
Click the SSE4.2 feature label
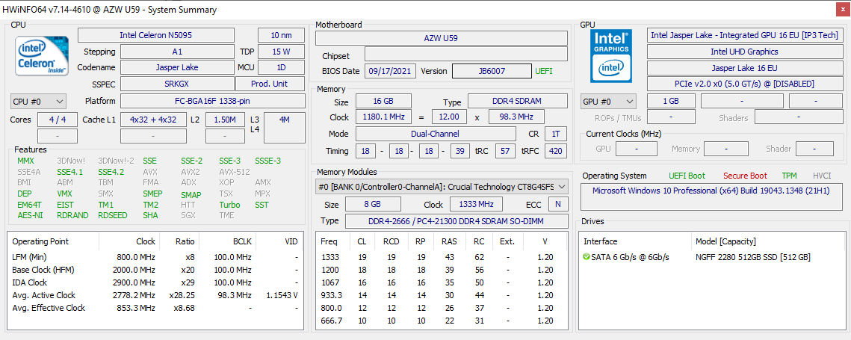[x=111, y=172]
